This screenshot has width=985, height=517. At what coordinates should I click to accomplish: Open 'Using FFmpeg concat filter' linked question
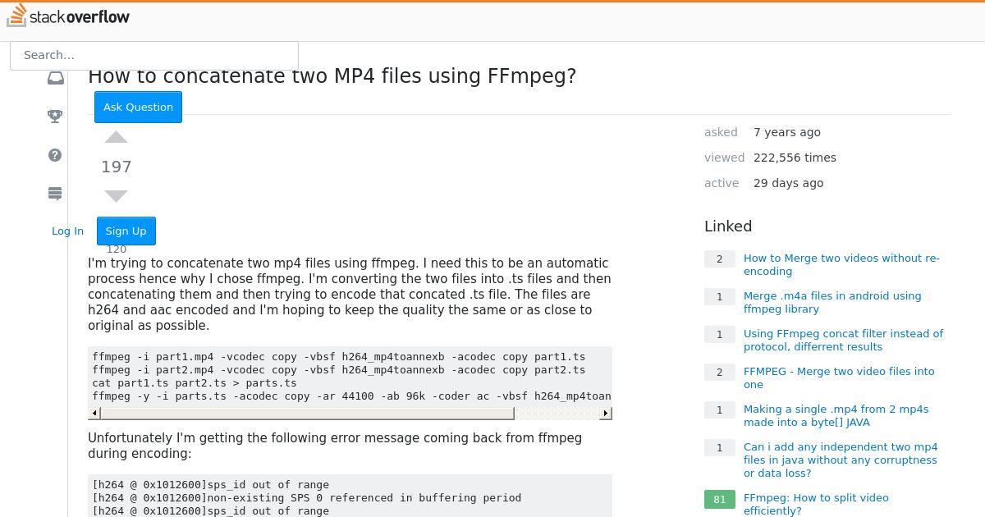(843, 340)
